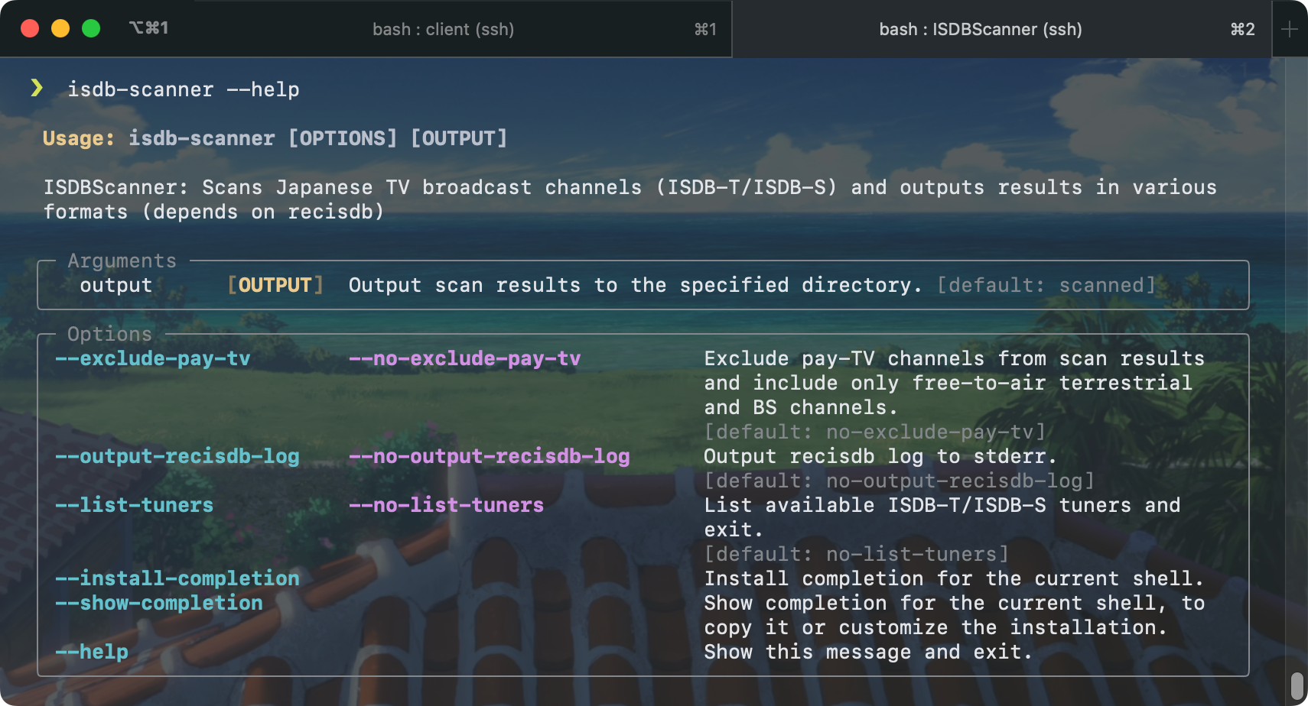Screen dimensions: 1308x706
Task: Select the --no-output-recisdb-log option text
Action: pos(490,456)
